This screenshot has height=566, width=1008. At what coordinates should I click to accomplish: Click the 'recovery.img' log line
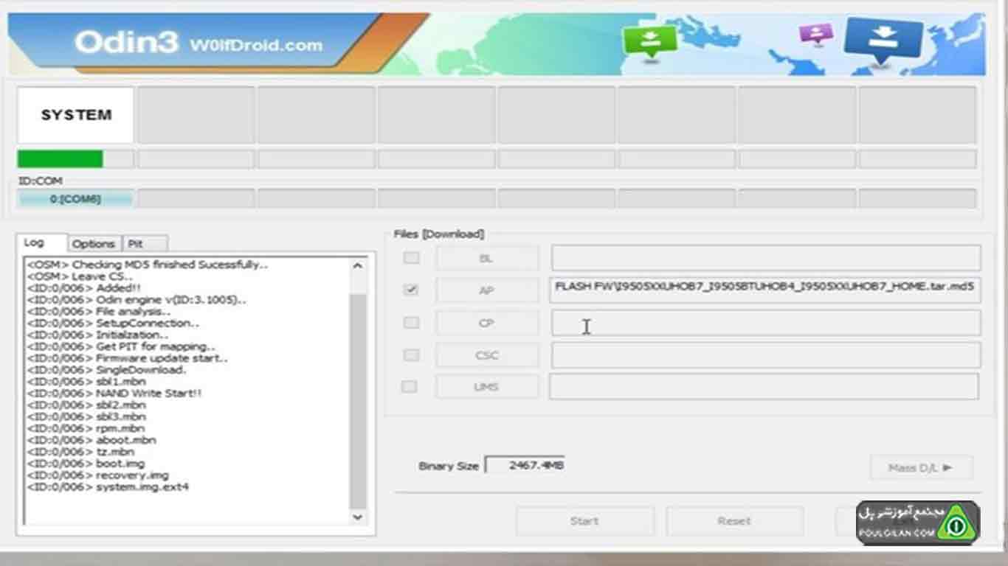point(97,475)
